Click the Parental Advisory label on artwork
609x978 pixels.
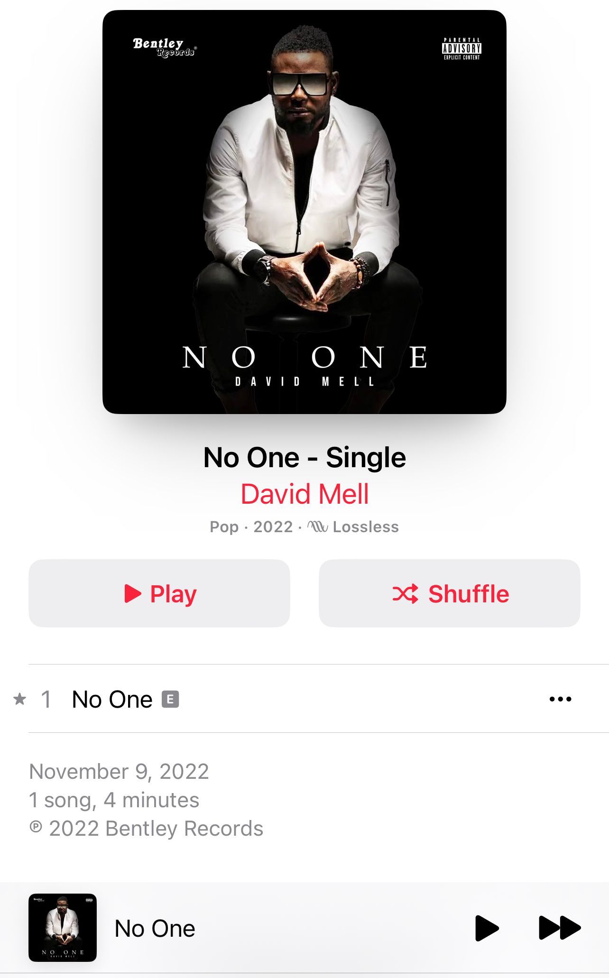click(462, 49)
